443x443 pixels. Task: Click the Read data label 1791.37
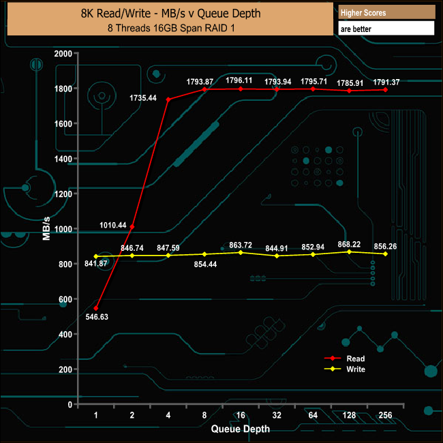click(386, 82)
